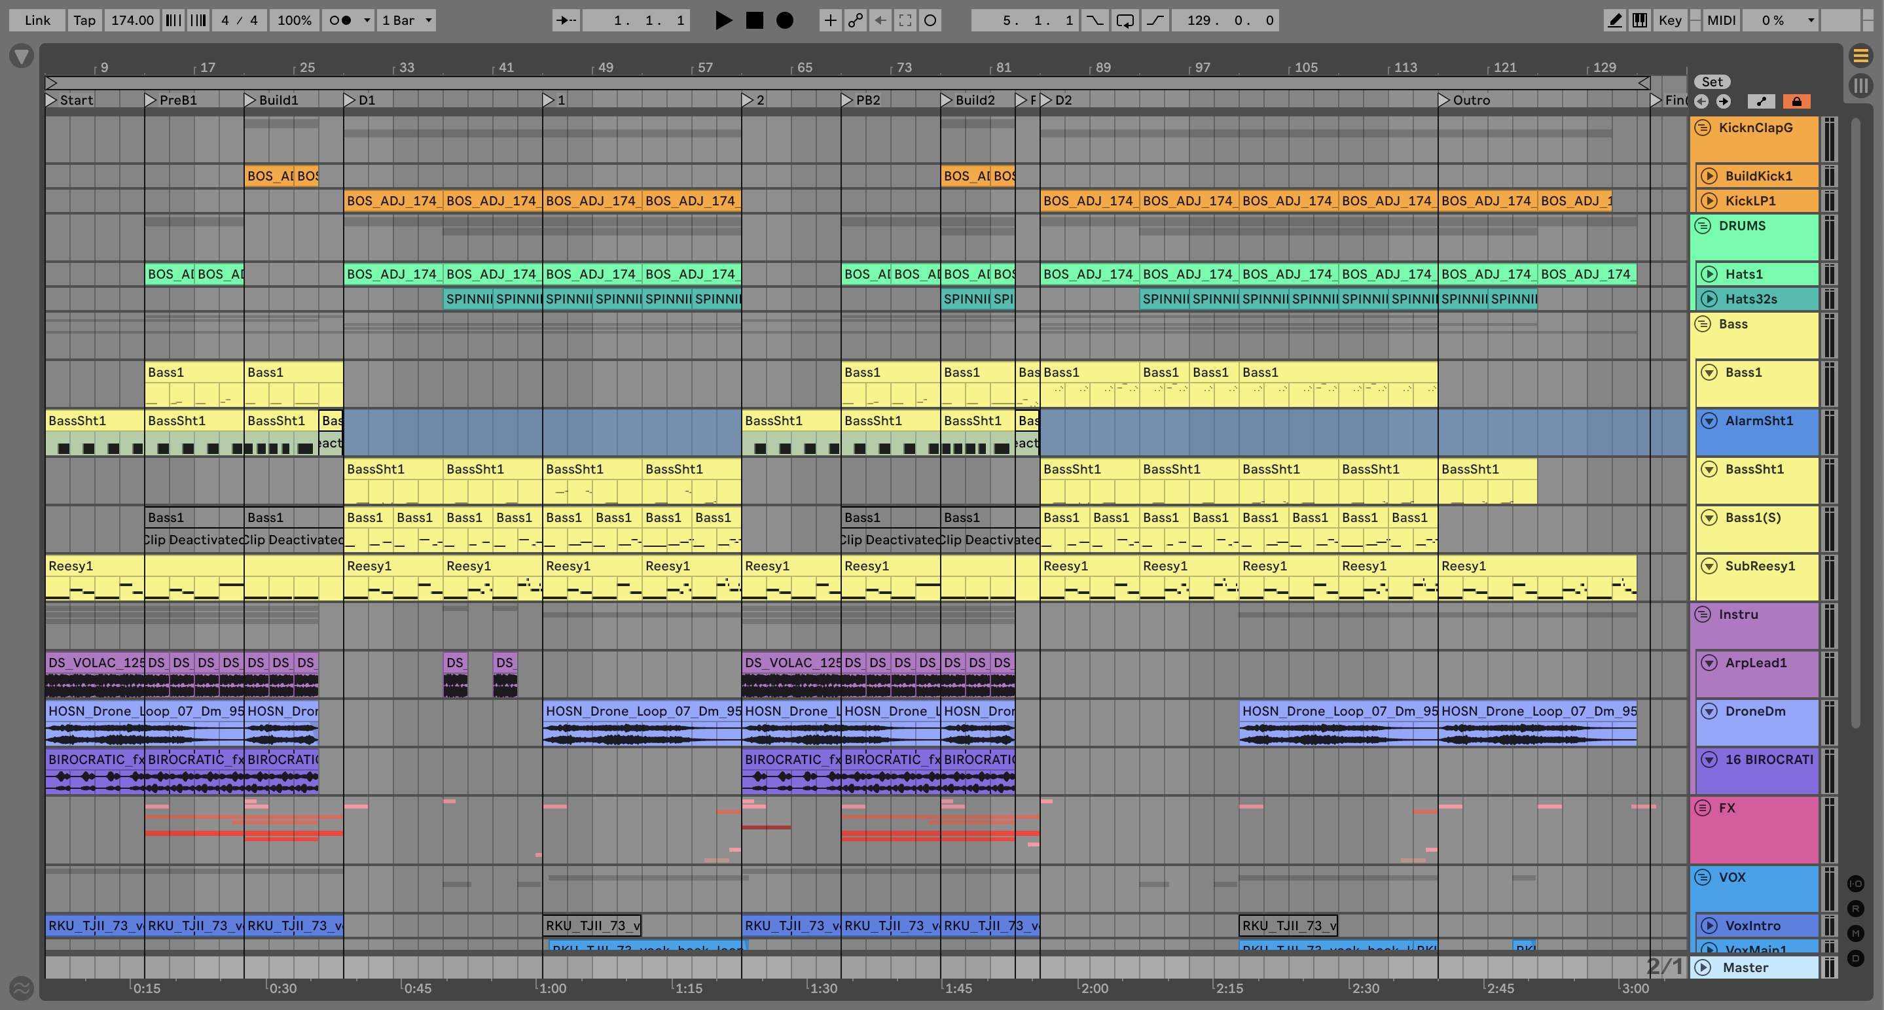Collapse the DRUMS group track
Viewport: 1884px width, 1010px height.
1703,225
